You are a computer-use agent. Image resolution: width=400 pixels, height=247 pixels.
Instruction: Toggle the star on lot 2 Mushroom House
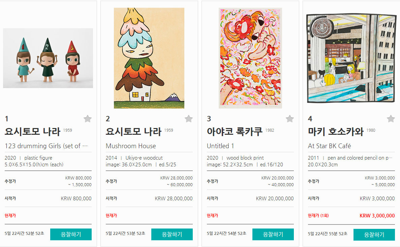[188, 119]
